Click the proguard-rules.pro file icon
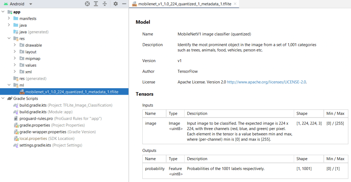Screen dimensions: 351x182 [16, 118]
